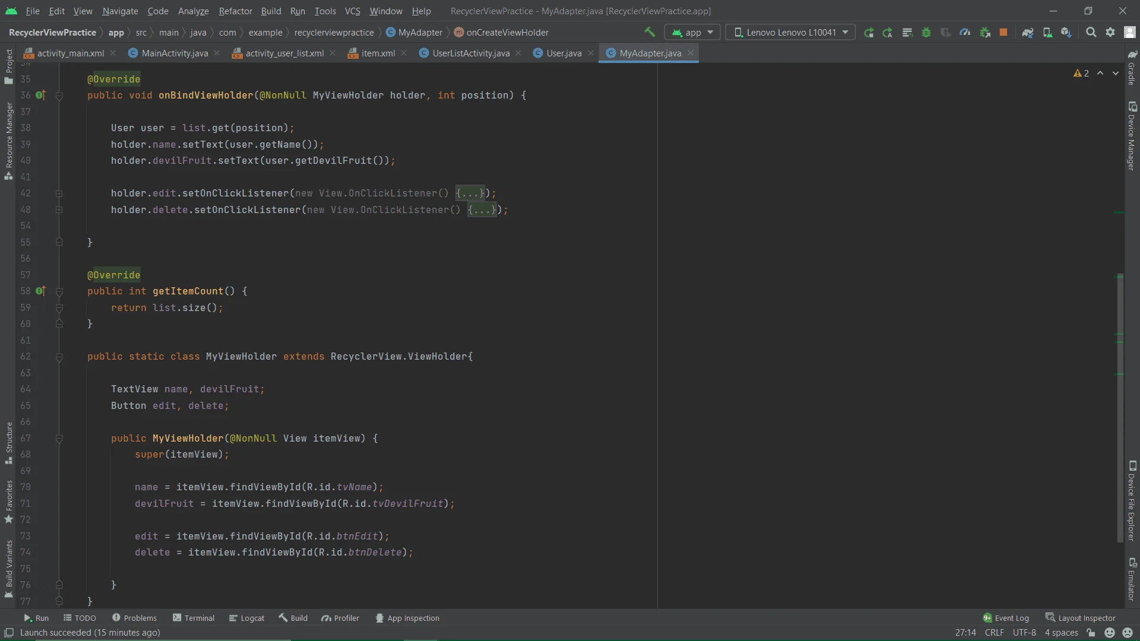1140x641 pixels.
Task: Click the Rerun app icon
Action: click(869, 32)
